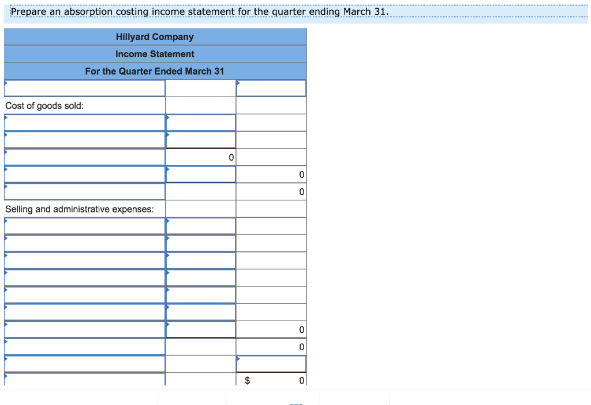Screen dimensions: 591x405
Task: Click the Selling and administrative expenses row label
Action: tap(63, 209)
